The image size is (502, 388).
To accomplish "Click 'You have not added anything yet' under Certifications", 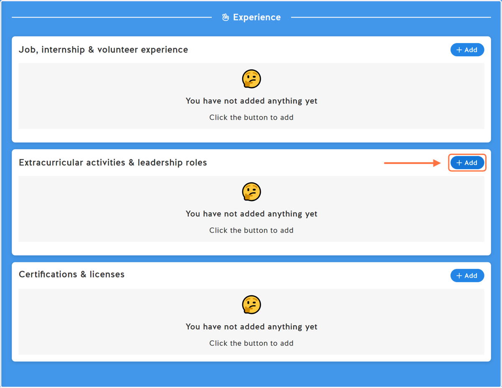I will [251, 327].
